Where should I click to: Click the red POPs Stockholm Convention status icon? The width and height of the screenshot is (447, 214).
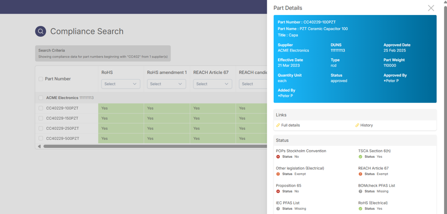pos(278,157)
